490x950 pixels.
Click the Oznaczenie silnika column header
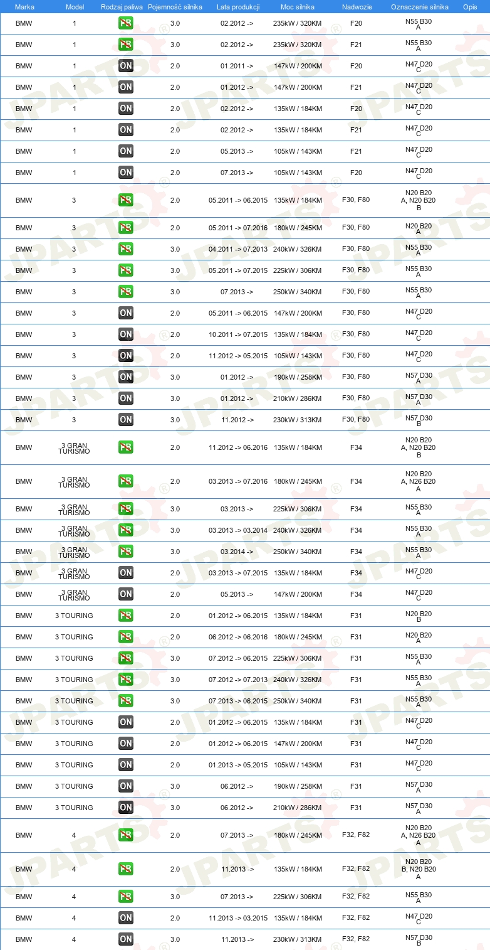pyautogui.click(x=420, y=6)
